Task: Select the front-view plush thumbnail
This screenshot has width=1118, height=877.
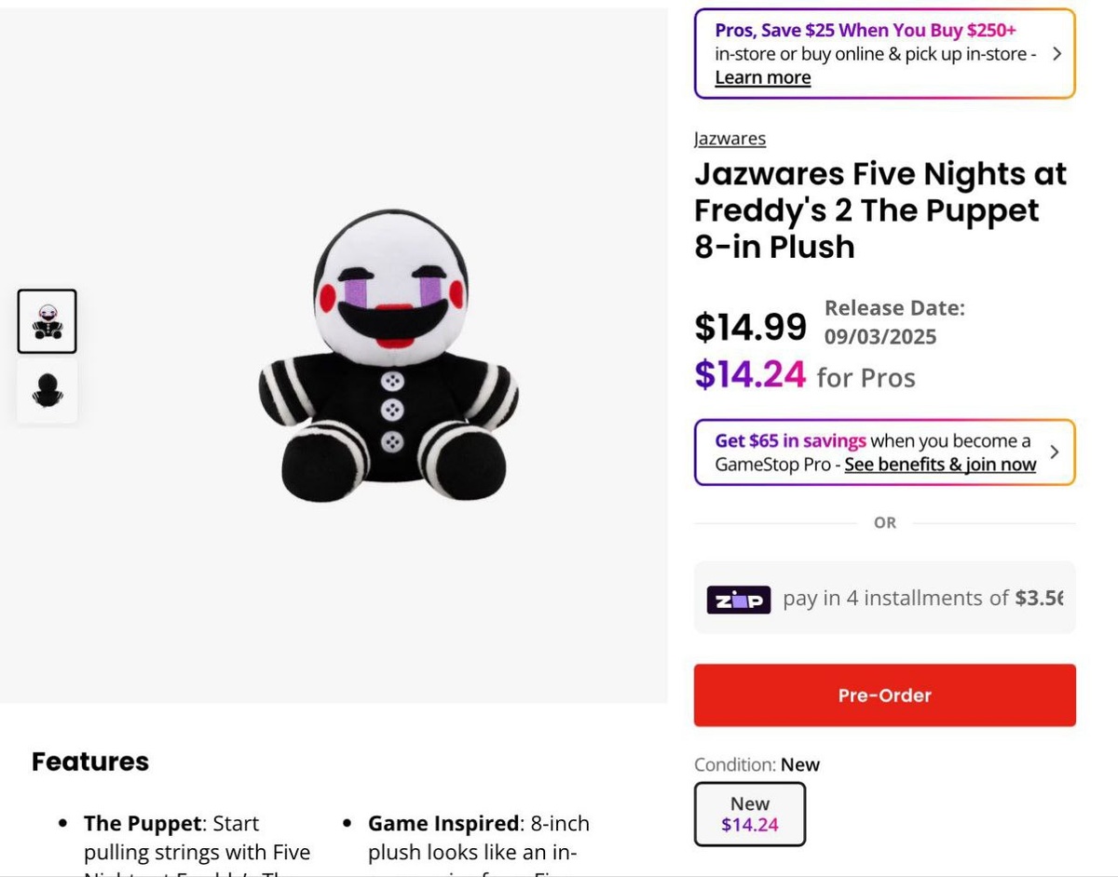Action: (x=47, y=321)
